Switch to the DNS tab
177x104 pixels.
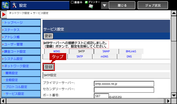[129, 56]
